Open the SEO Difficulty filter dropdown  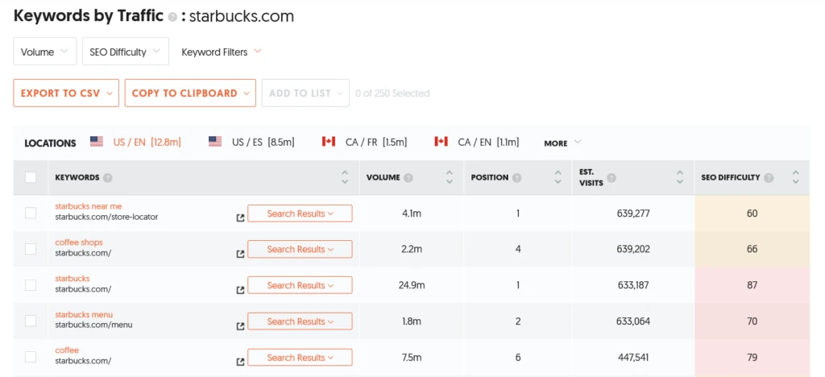(x=125, y=52)
